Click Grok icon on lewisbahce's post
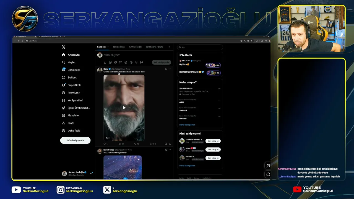Screen dimensions: 354x199 tap(166, 150)
